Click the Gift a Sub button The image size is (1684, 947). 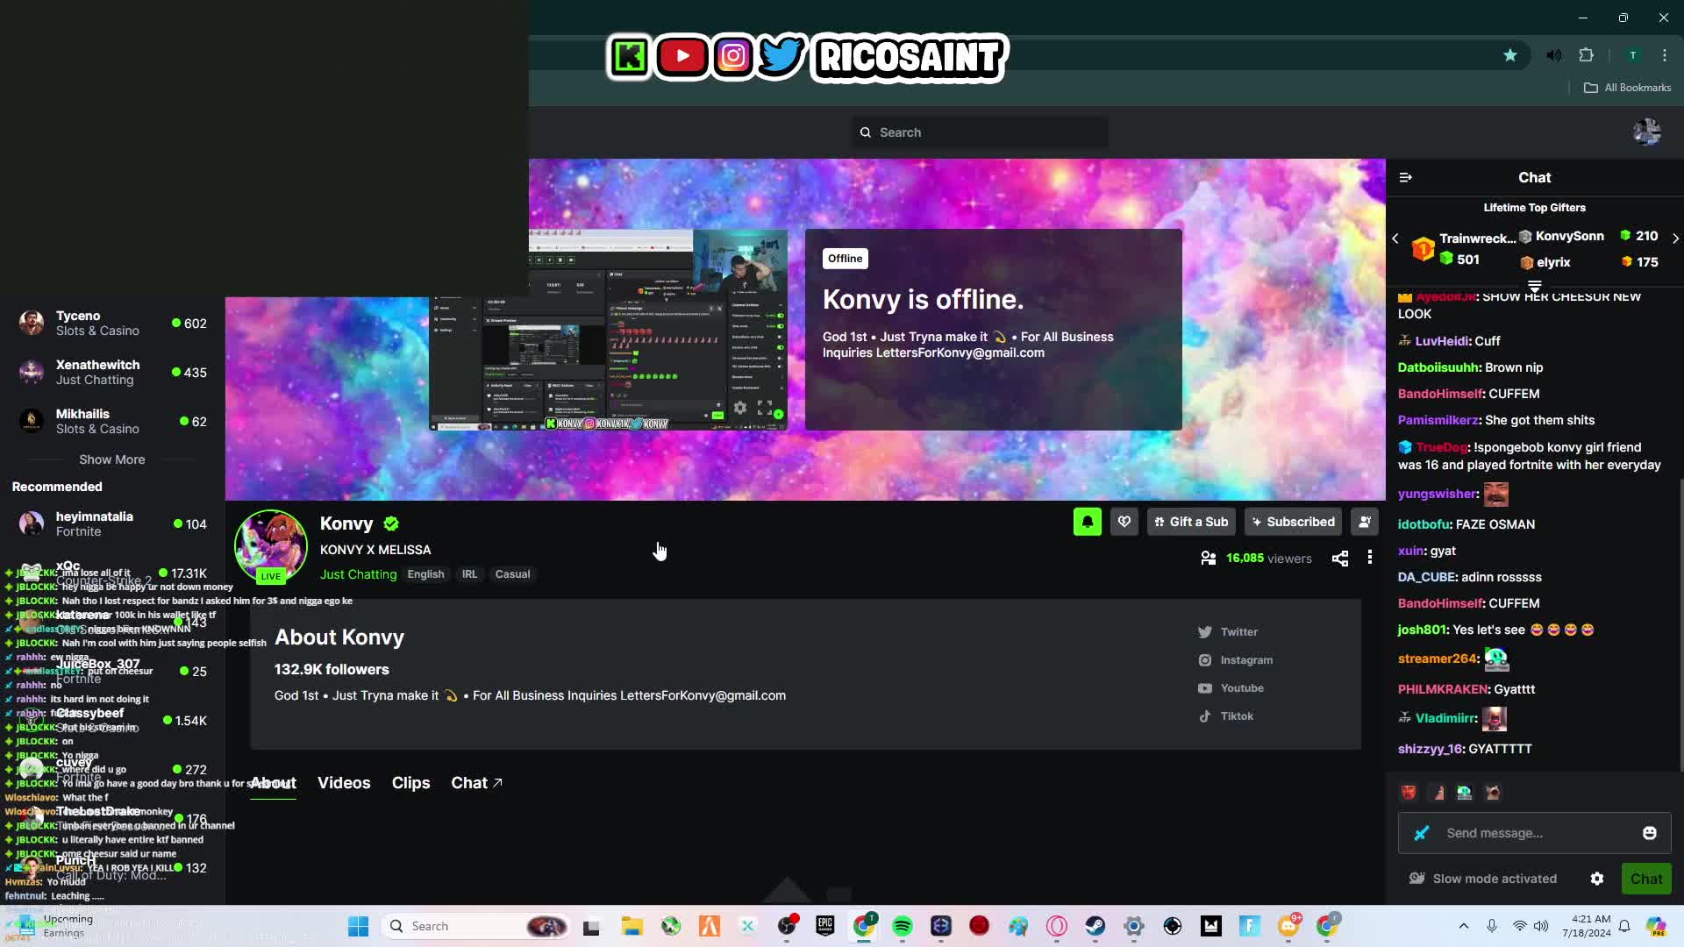[x=1190, y=522]
